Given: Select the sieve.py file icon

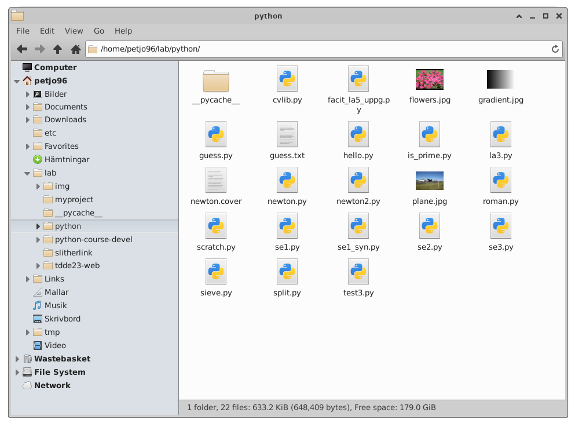Looking at the screenshot, I should [216, 272].
